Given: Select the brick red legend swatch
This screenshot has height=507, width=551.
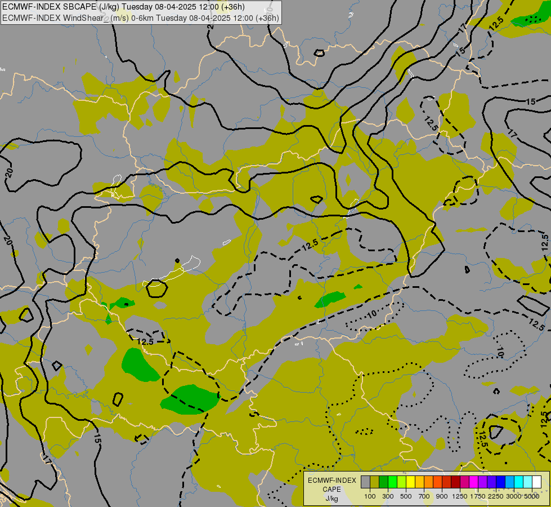Looking at the screenshot, I should click(447, 482).
